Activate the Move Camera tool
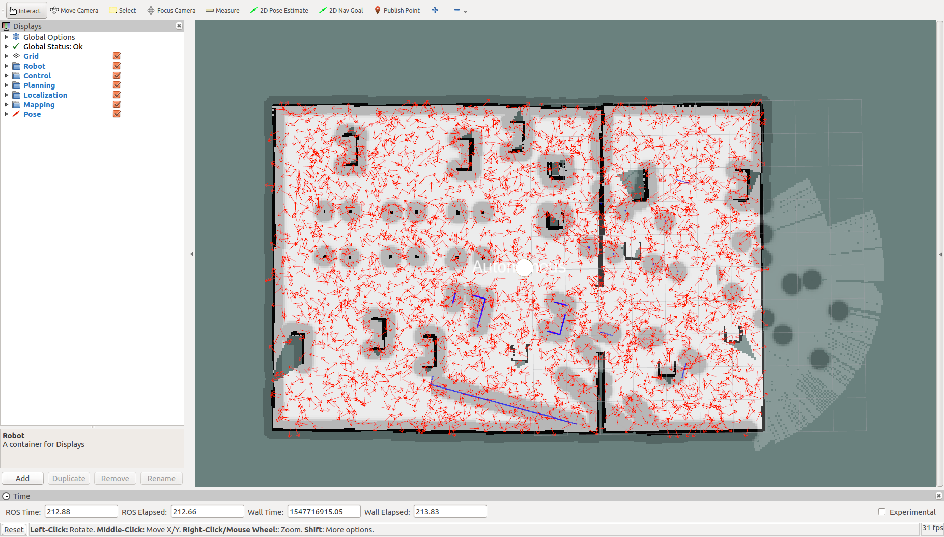This screenshot has width=944, height=537. 74,10
